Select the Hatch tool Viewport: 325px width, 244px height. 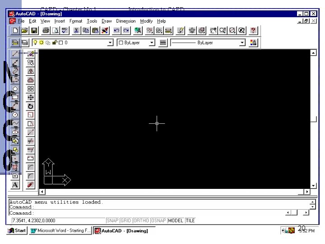[15, 167]
